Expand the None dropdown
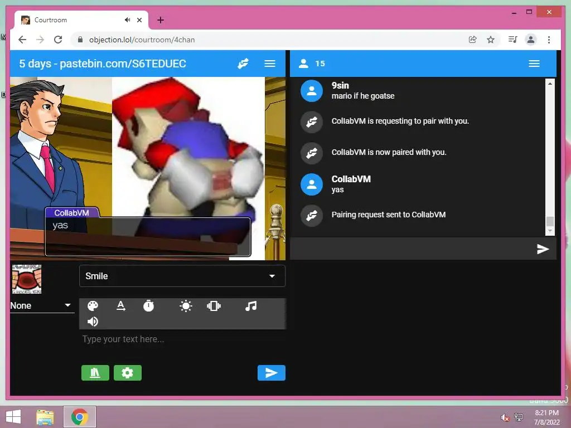571x428 pixels. point(42,306)
